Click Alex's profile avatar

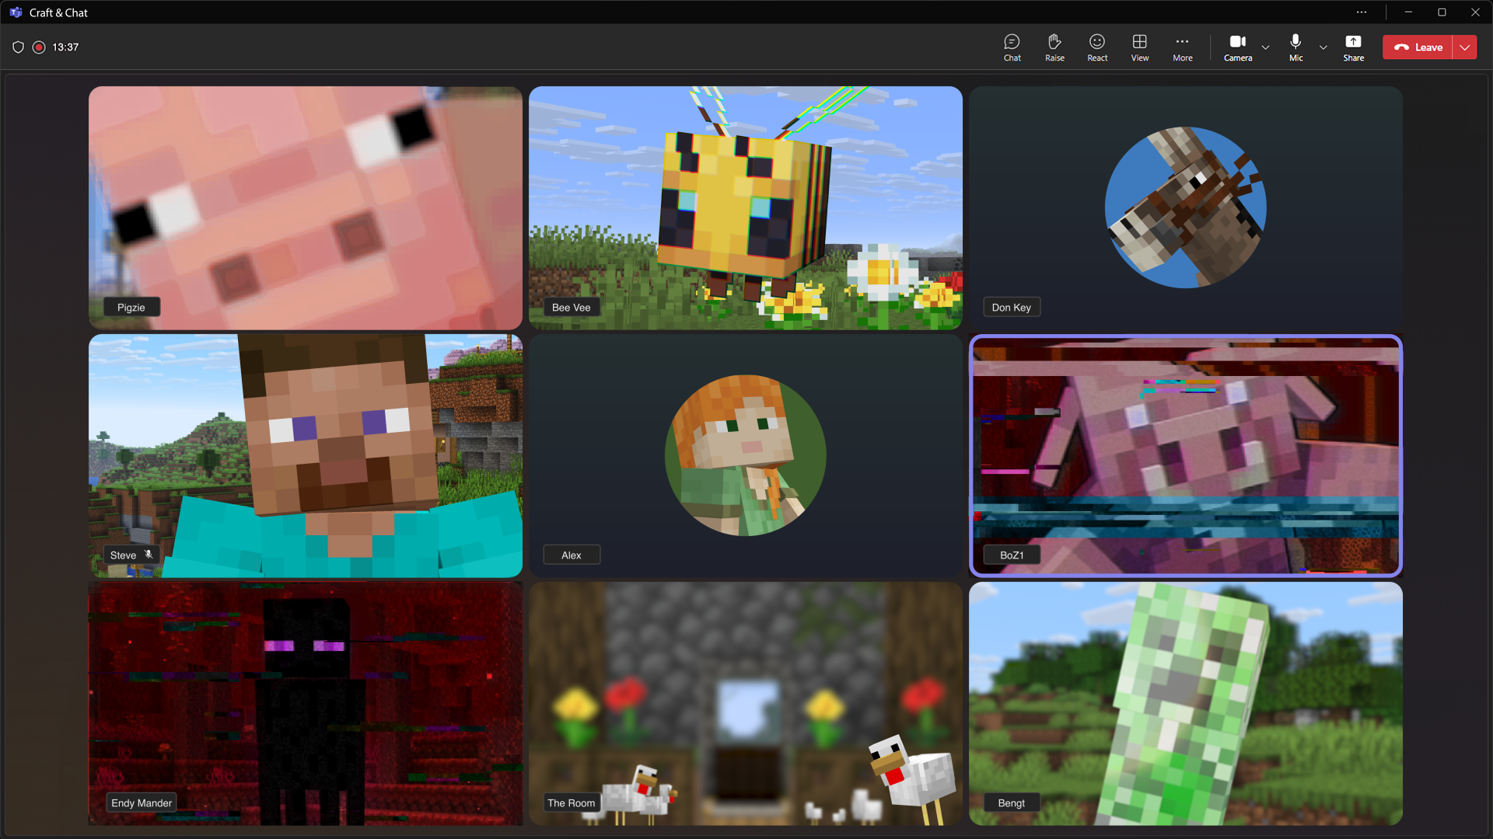pyautogui.click(x=745, y=456)
